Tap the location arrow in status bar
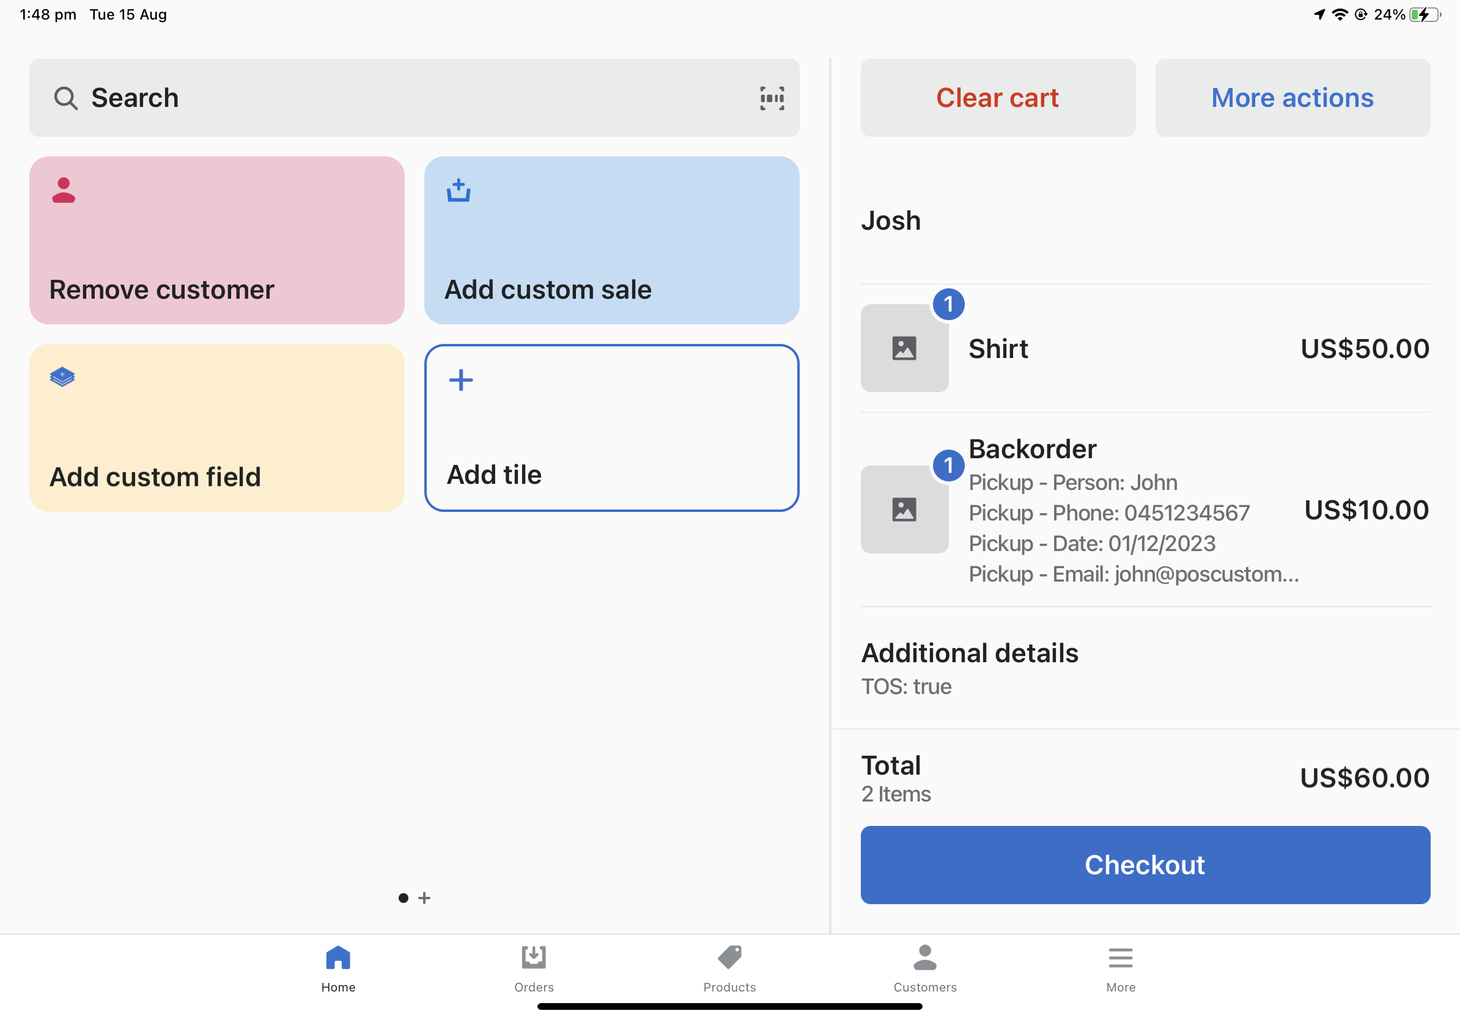The image size is (1460, 1019). (1319, 14)
